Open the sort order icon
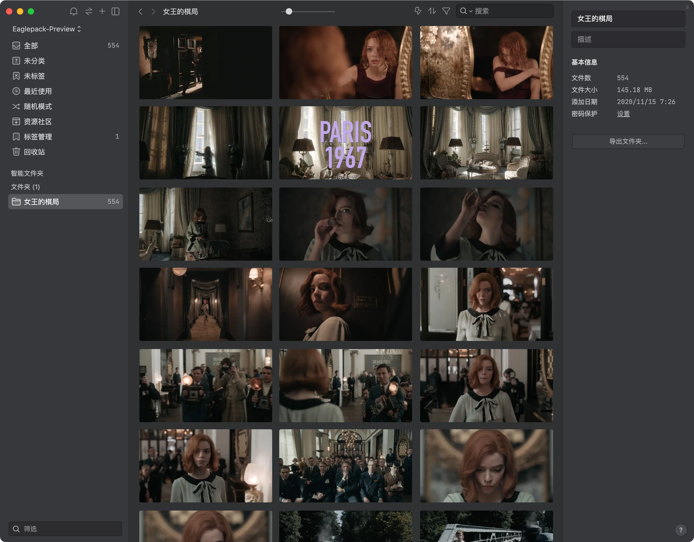Viewport: 694px width, 542px height. (432, 11)
